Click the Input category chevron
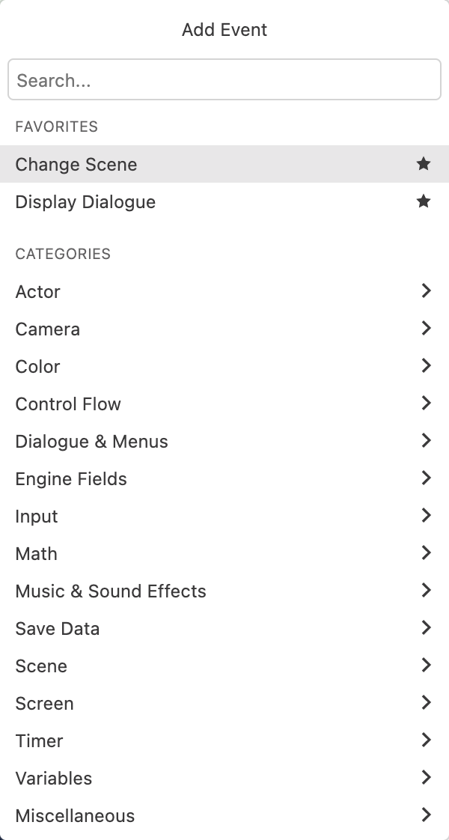 point(426,516)
